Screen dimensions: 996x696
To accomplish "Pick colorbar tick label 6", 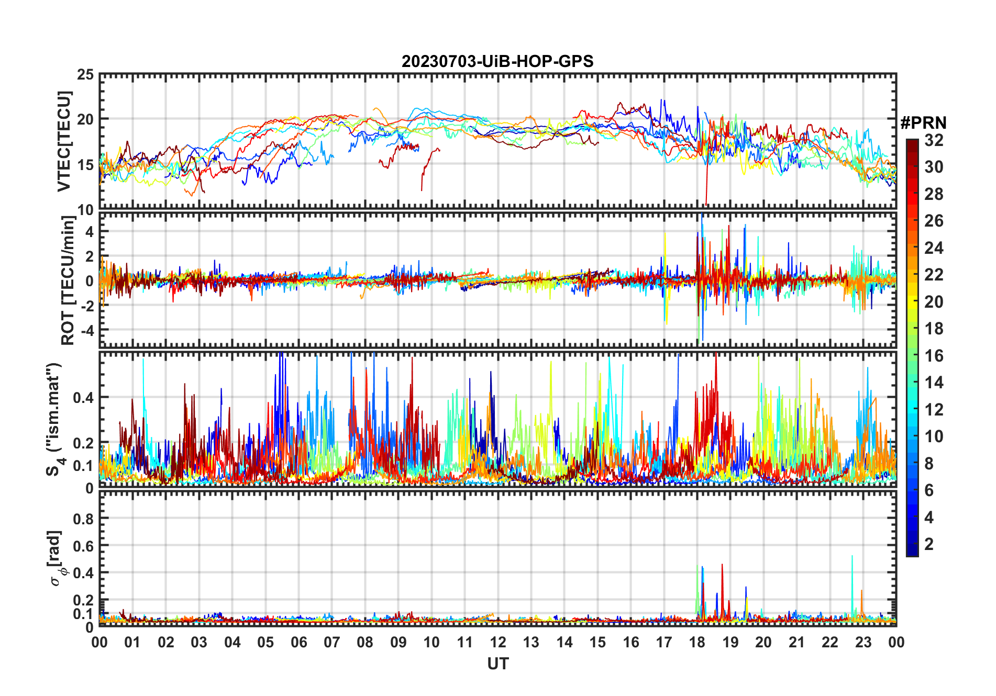I will pos(929,490).
